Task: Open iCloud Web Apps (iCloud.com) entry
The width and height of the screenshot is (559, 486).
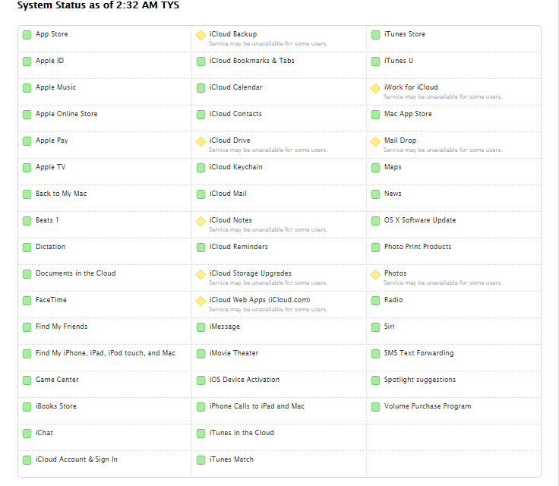Action: 260,300
